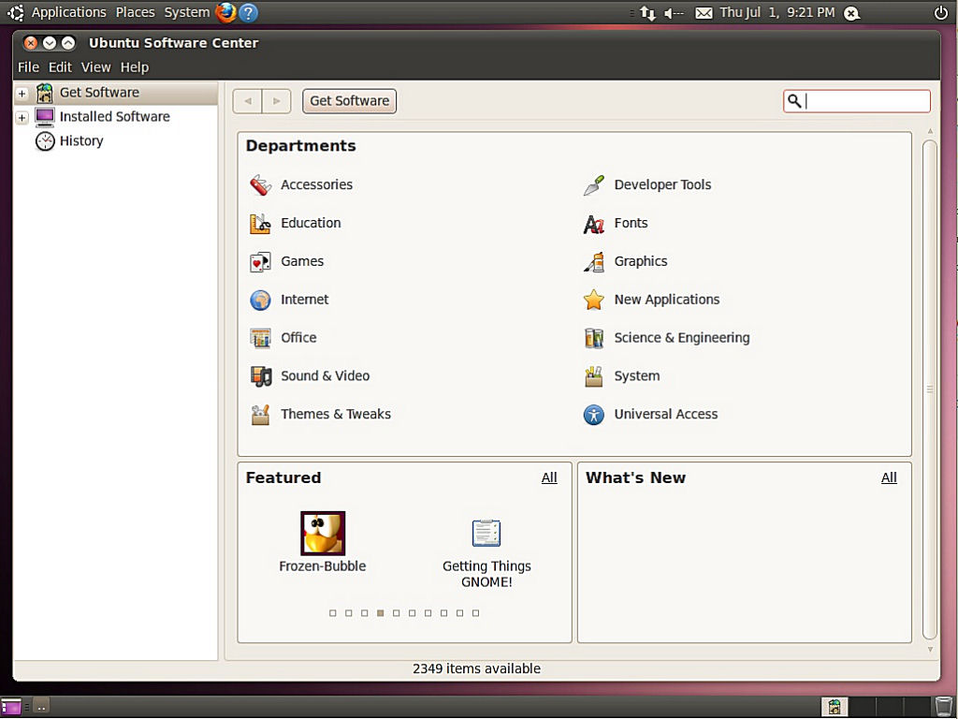Screen dimensions: 958x719
Task: Open the Accessories department icon
Action: pos(260,185)
